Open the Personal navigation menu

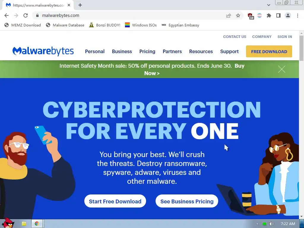click(95, 51)
